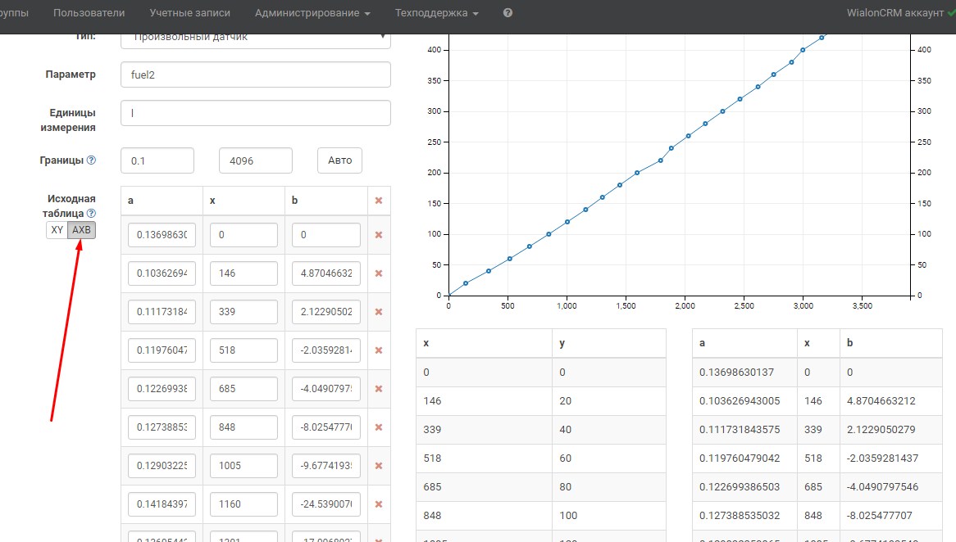Expand the Администрирование menu

312,13
